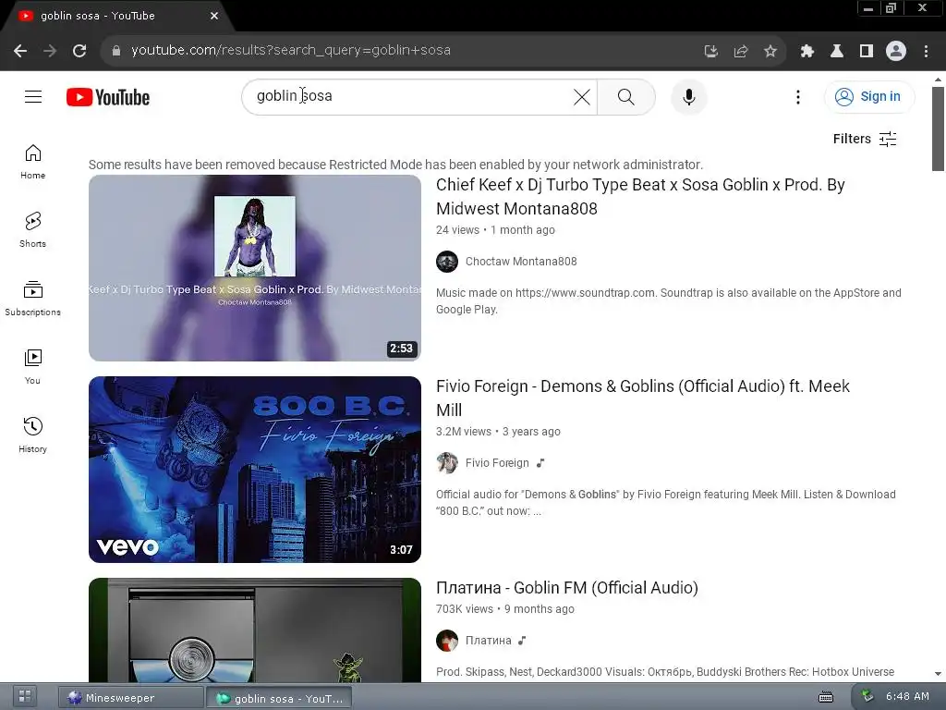The height and width of the screenshot is (710, 946).
Task: Open Платина - Goblin FM video title
Action: 567,588
